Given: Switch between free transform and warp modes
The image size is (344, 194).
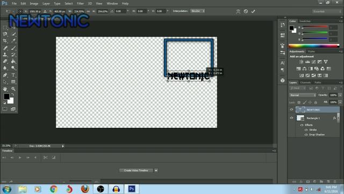Looking at the screenshot, I should coord(238,11).
